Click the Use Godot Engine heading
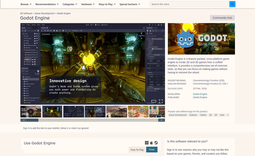This screenshot has height=156, width=255. (40, 143)
